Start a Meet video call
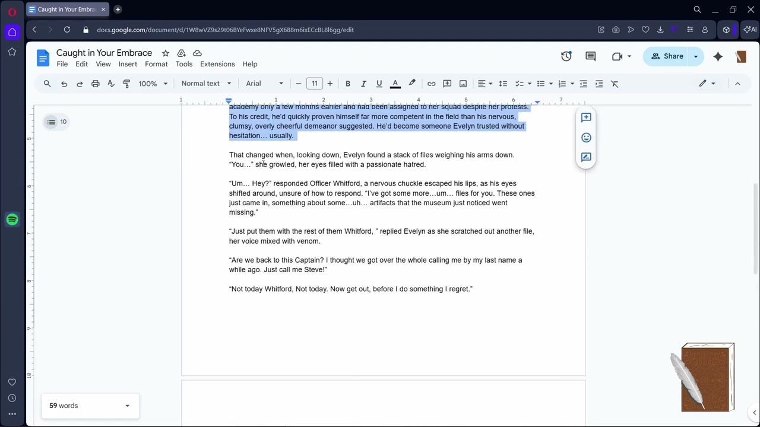 tap(617, 56)
